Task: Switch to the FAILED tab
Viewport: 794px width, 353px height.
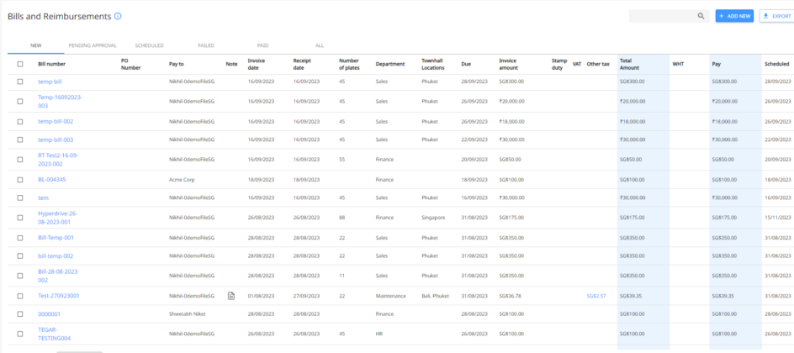Action: 206,45
